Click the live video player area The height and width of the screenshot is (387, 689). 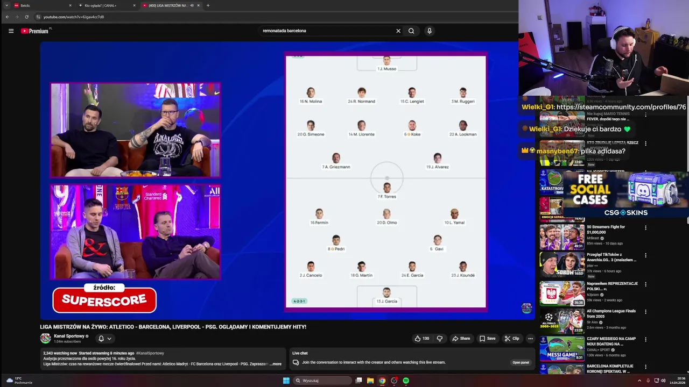click(x=287, y=181)
